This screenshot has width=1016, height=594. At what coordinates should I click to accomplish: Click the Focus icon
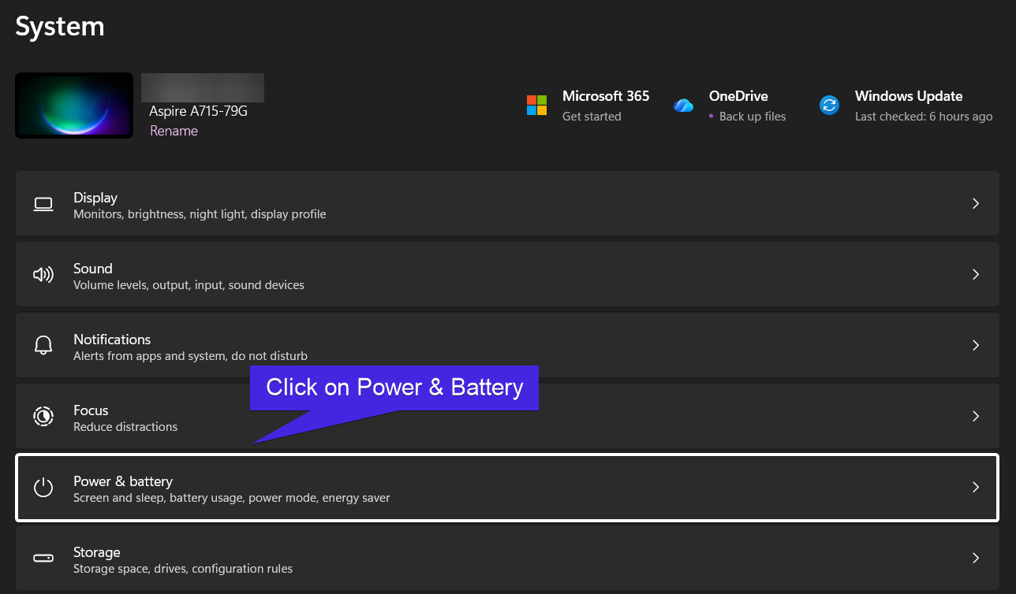pos(43,416)
